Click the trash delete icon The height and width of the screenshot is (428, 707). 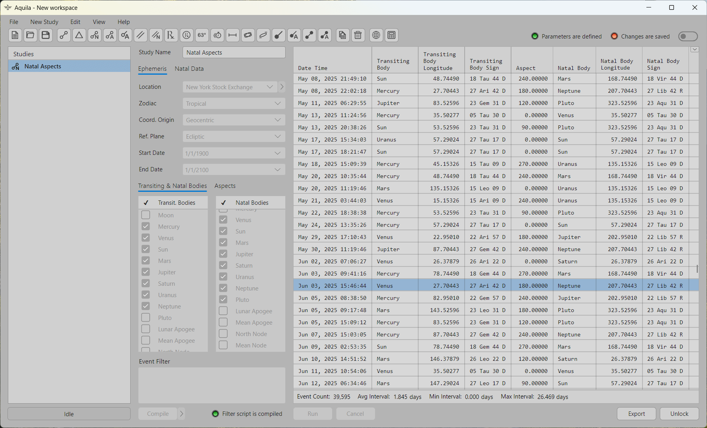click(358, 35)
